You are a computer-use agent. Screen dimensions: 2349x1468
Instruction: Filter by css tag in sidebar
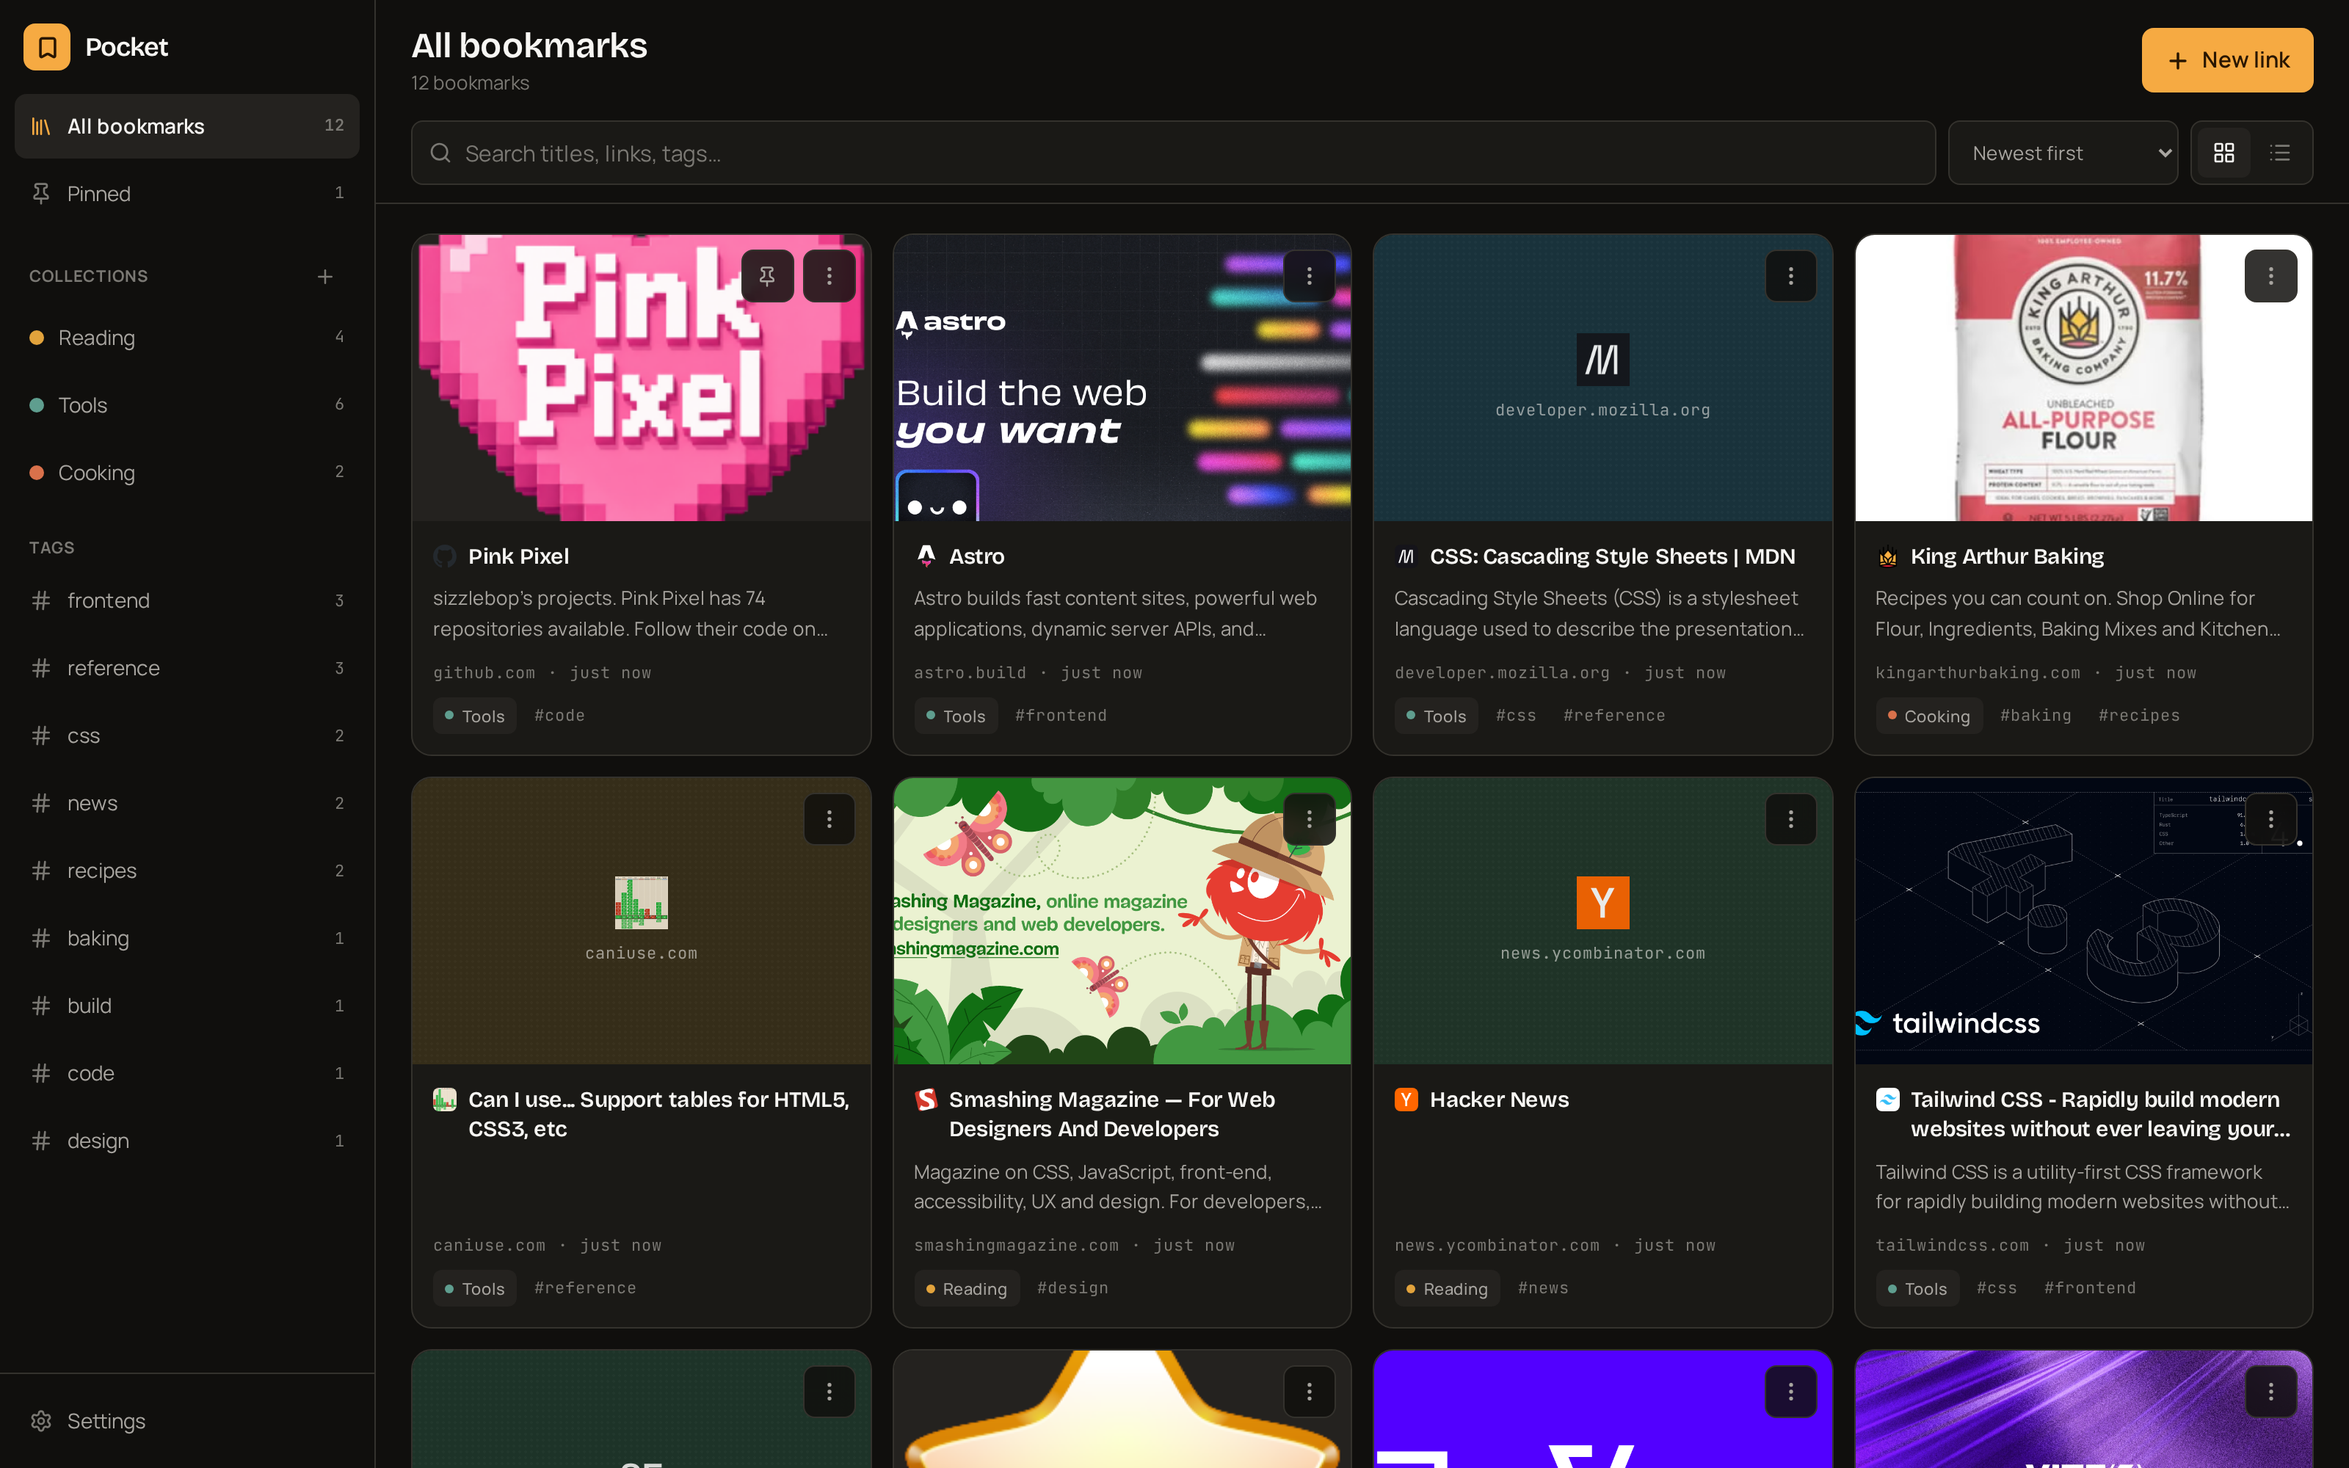[x=186, y=735]
